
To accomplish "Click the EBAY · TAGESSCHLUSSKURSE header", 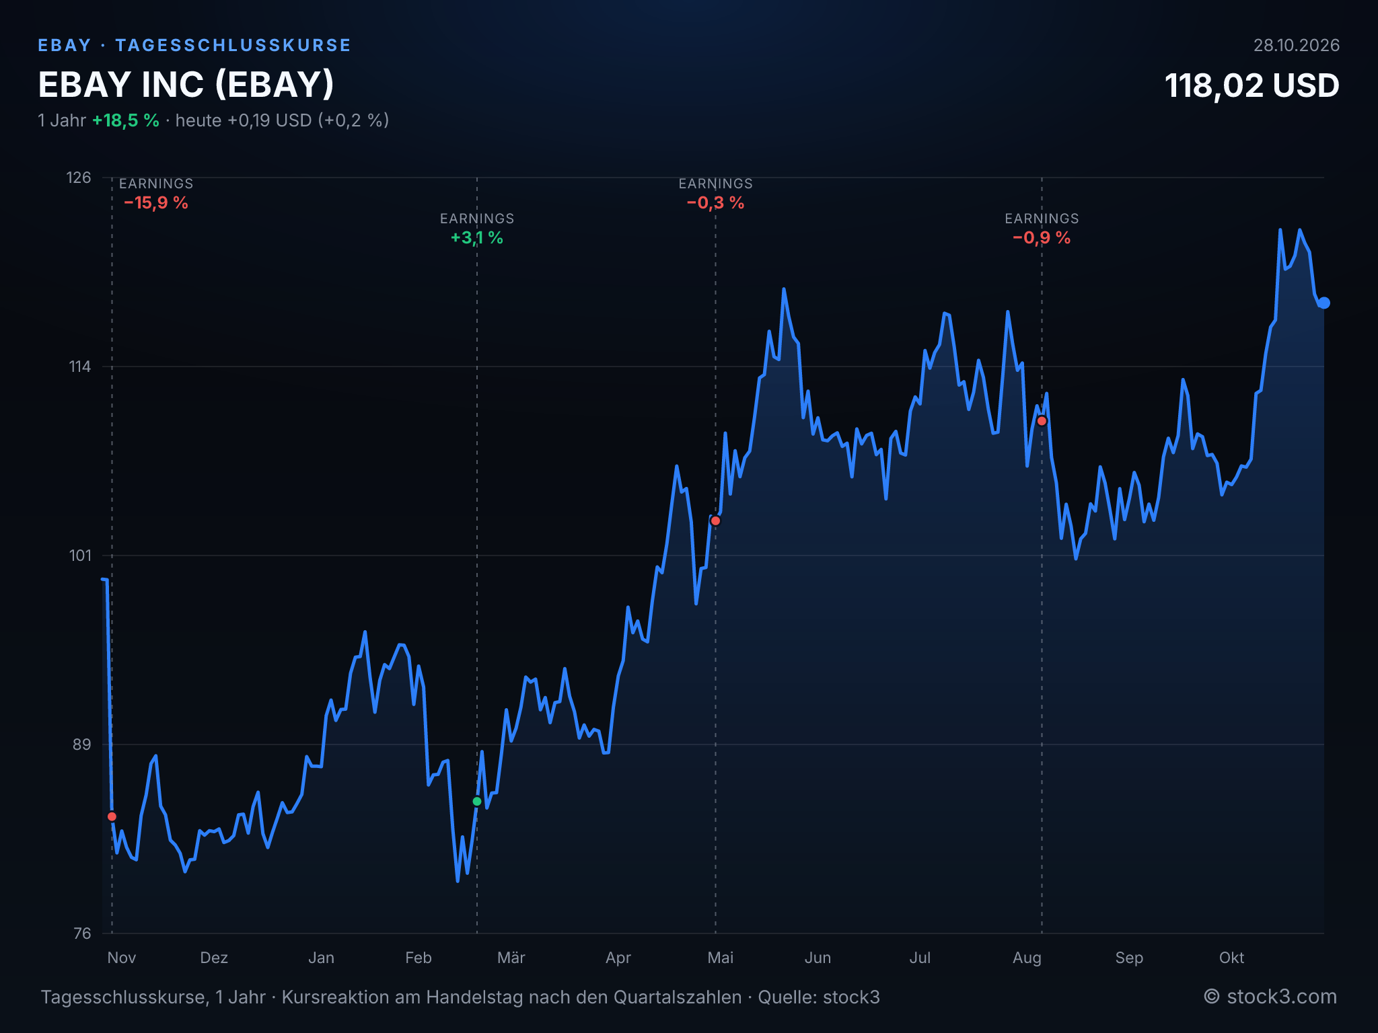I will 194,45.
